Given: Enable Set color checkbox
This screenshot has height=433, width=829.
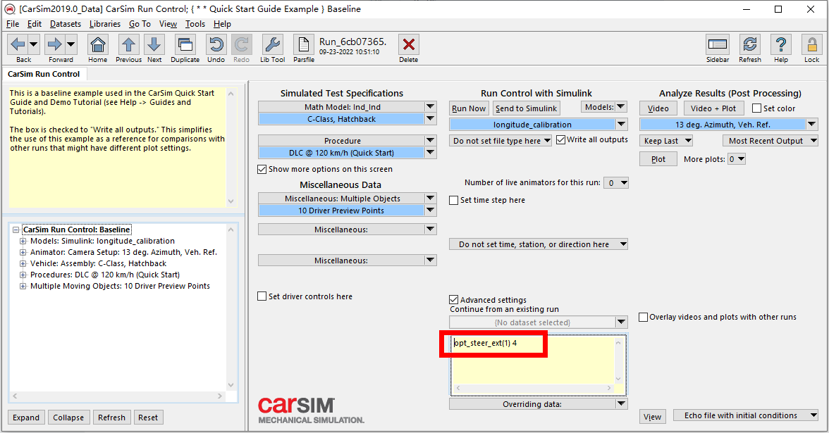Looking at the screenshot, I should click(x=756, y=108).
